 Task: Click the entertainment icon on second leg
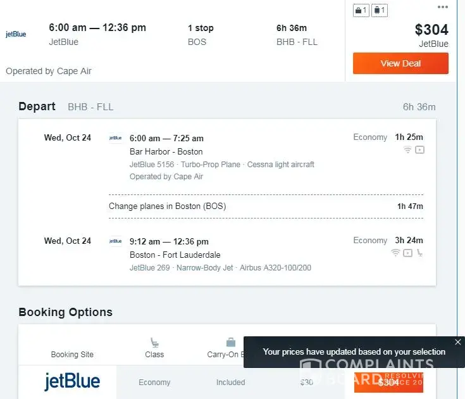(408, 253)
